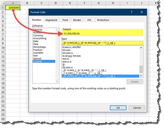Select the Time category
Image resolution: width=164 pixels, height=128 pixels.
[x=36, y=44]
